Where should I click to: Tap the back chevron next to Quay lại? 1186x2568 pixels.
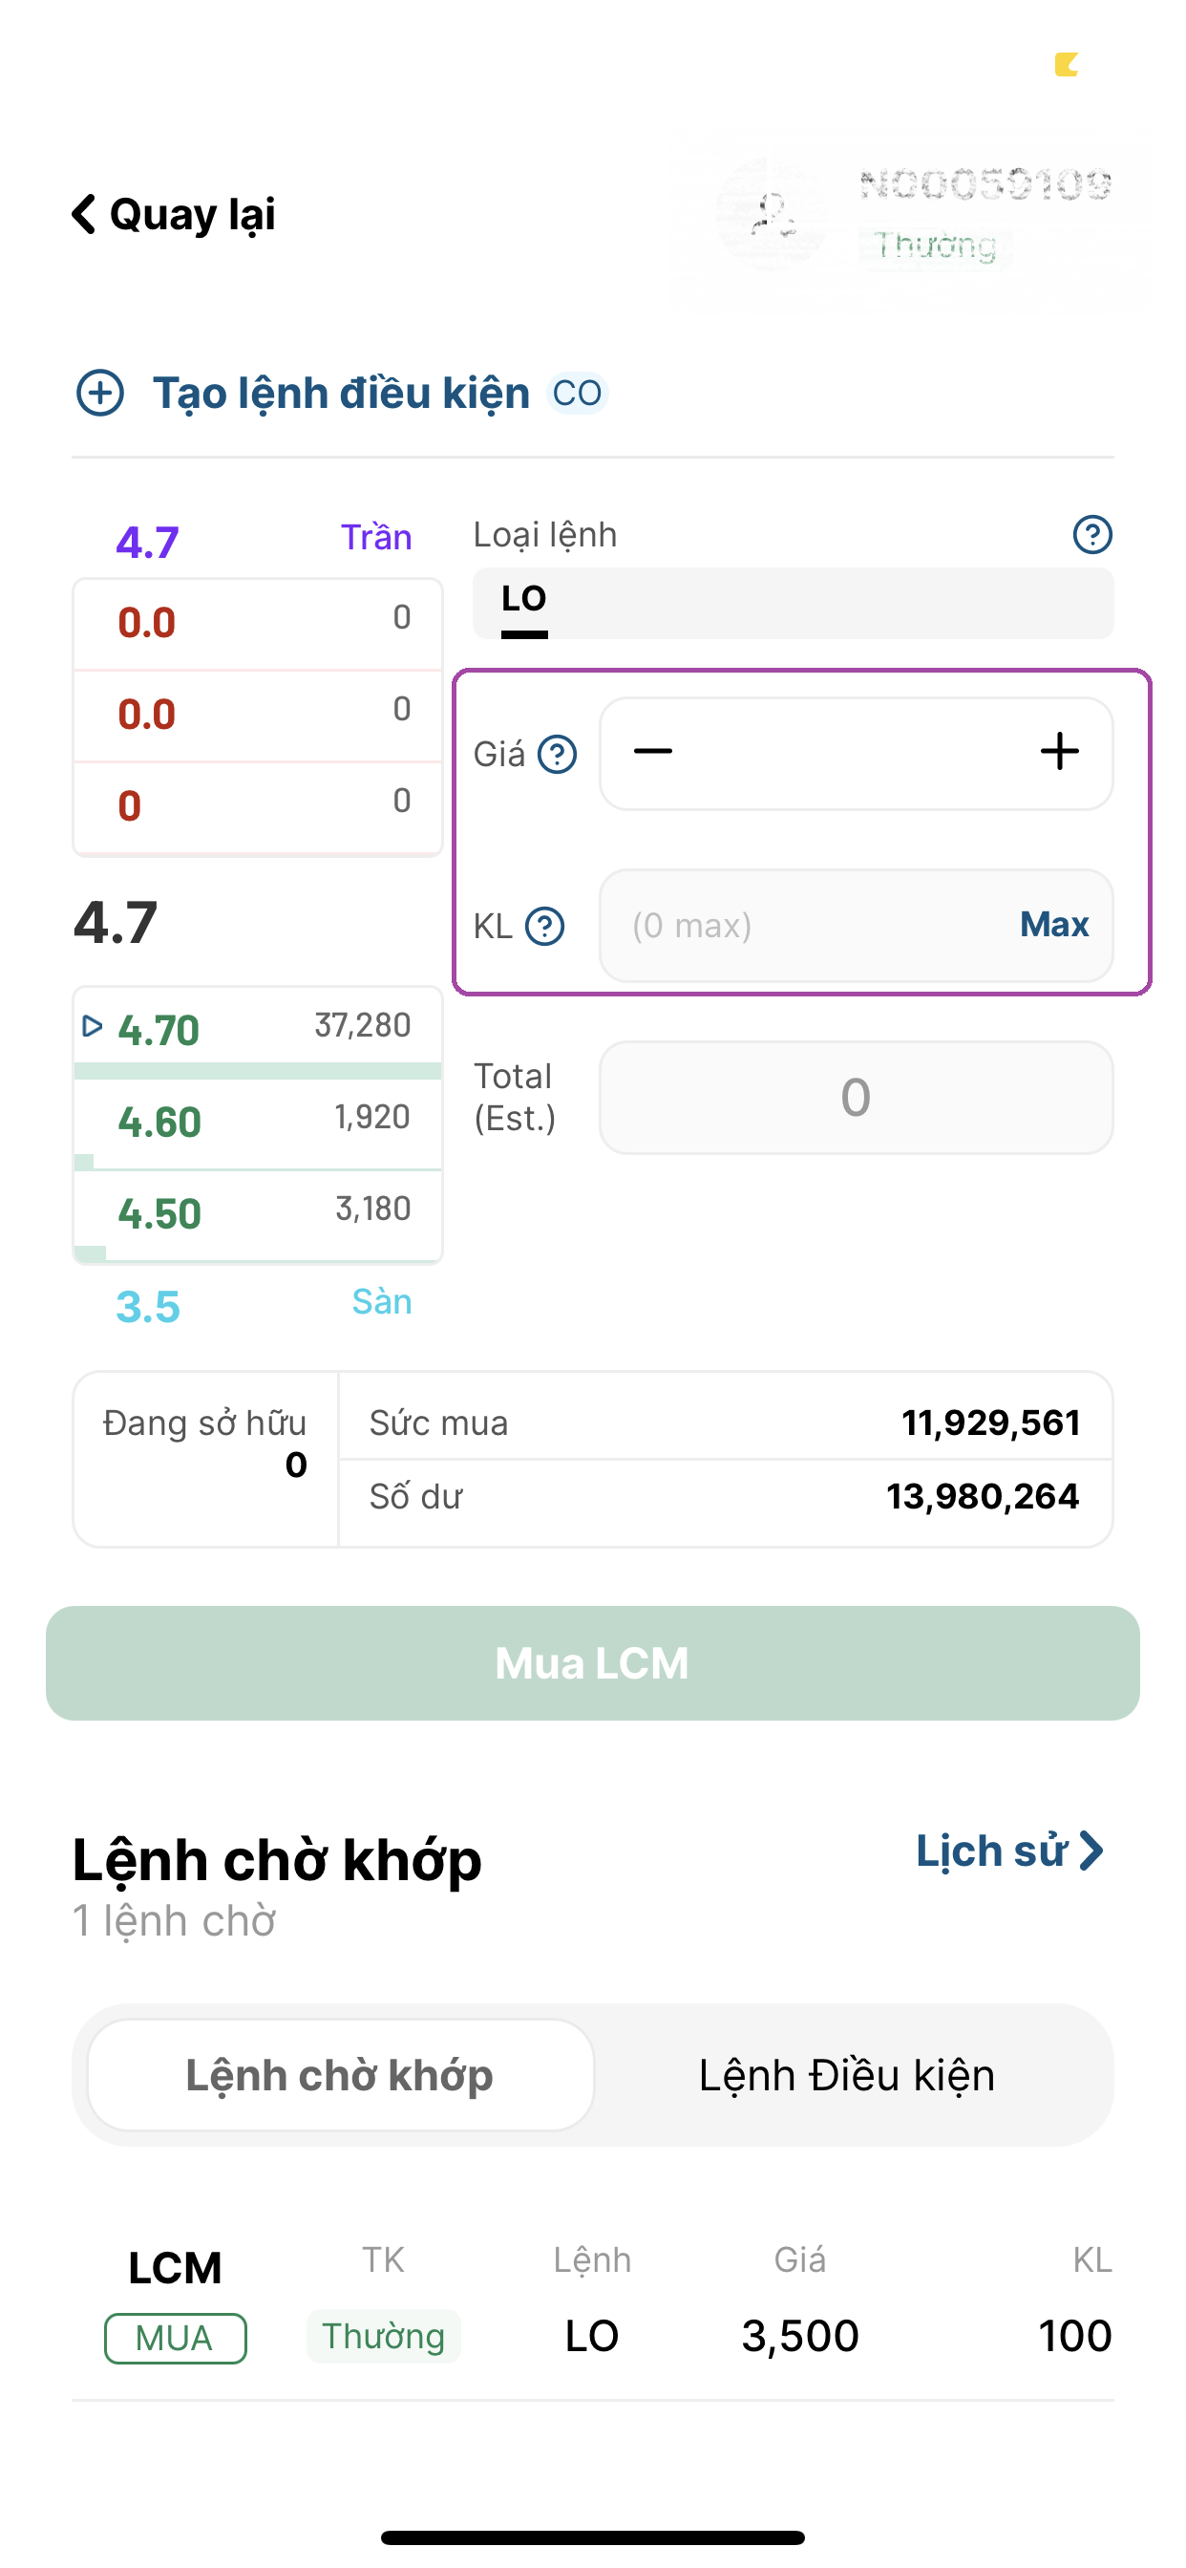(x=85, y=214)
